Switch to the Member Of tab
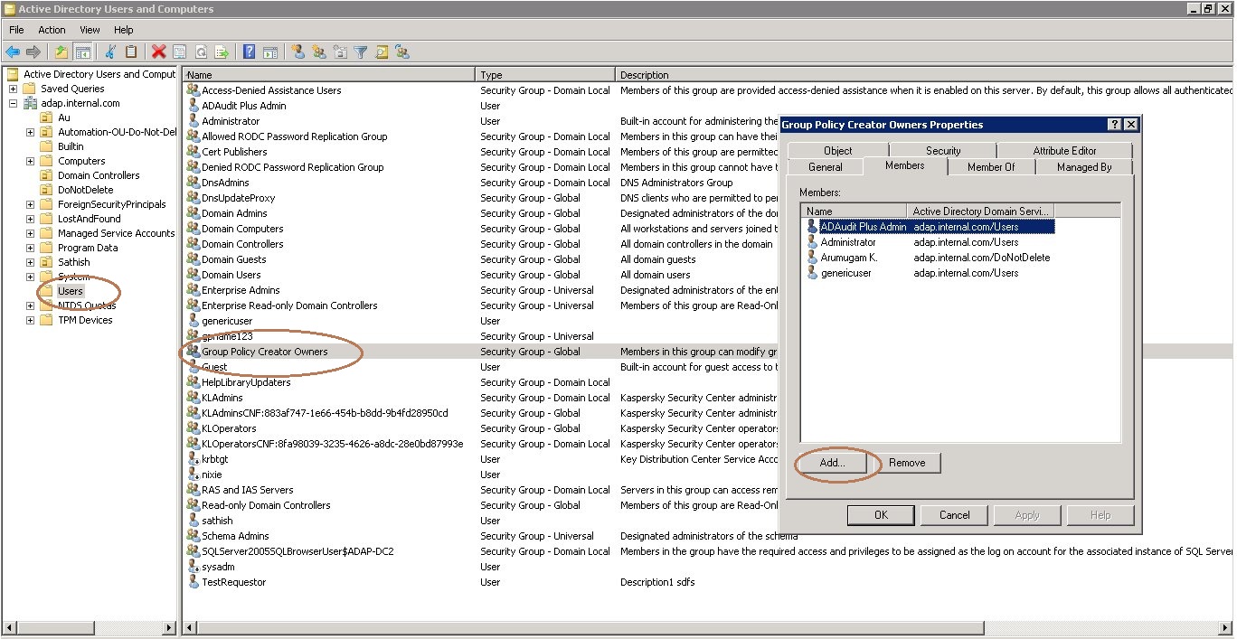The image size is (1237, 639). click(x=991, y=167)
